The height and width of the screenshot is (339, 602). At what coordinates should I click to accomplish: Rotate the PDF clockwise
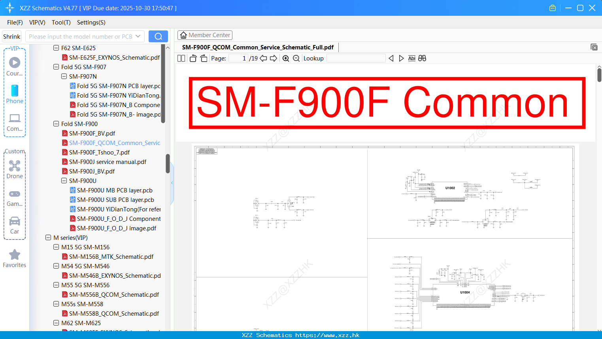[204, 58]
